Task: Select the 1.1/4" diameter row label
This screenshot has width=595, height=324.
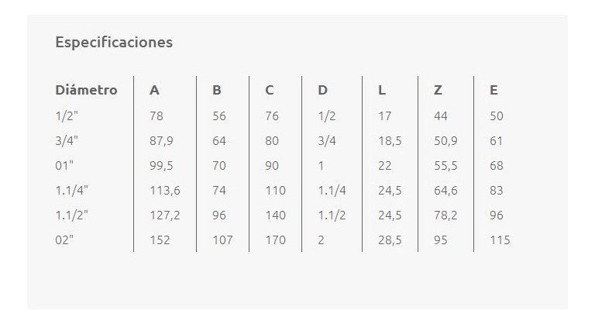Action: point(72,191)
